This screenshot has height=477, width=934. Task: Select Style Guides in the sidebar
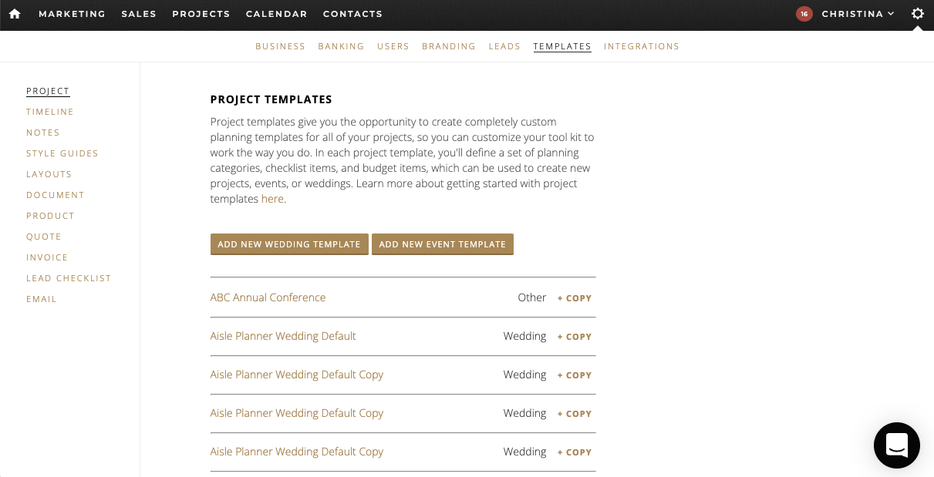pyautogui.click(x=62, y=153)
